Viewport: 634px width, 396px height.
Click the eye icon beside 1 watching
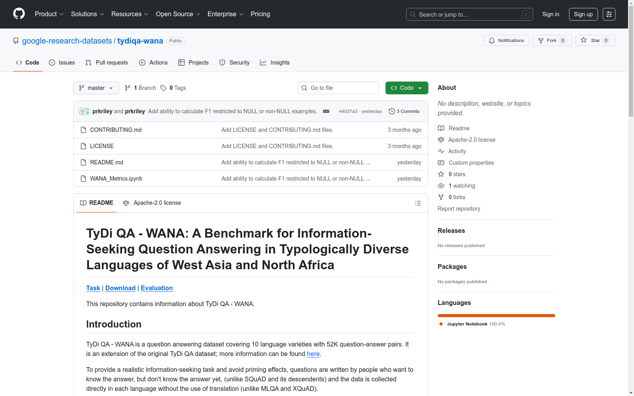[x=441, y=186]
